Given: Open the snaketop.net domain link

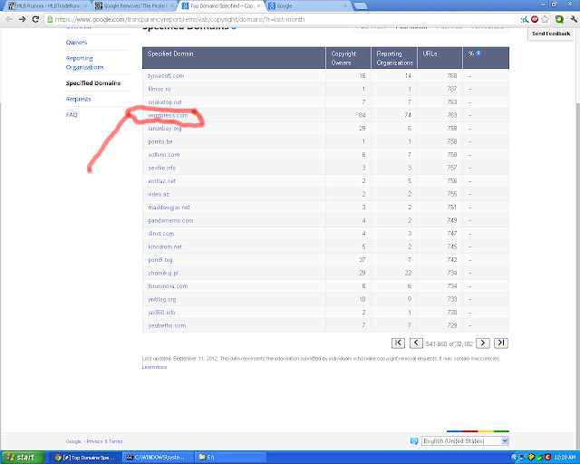Looking at the screenshot, I should point(165,102).
